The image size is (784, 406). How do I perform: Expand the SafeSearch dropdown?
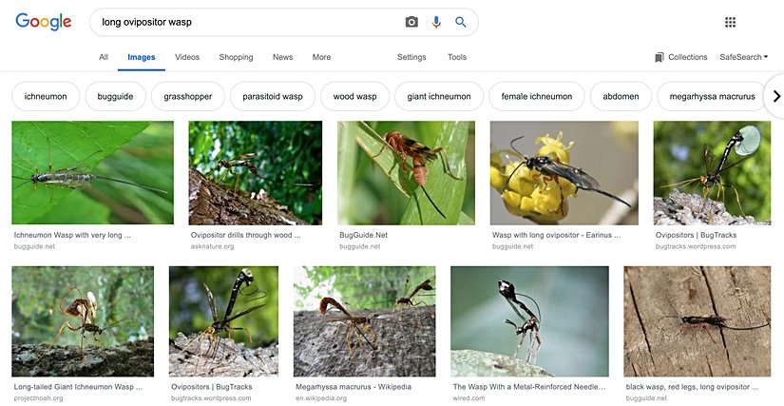743,57
